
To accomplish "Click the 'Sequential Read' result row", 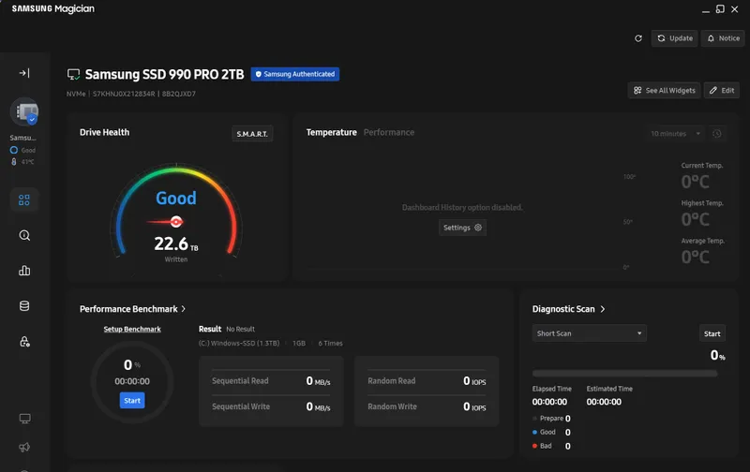I will tap(271, 381).
